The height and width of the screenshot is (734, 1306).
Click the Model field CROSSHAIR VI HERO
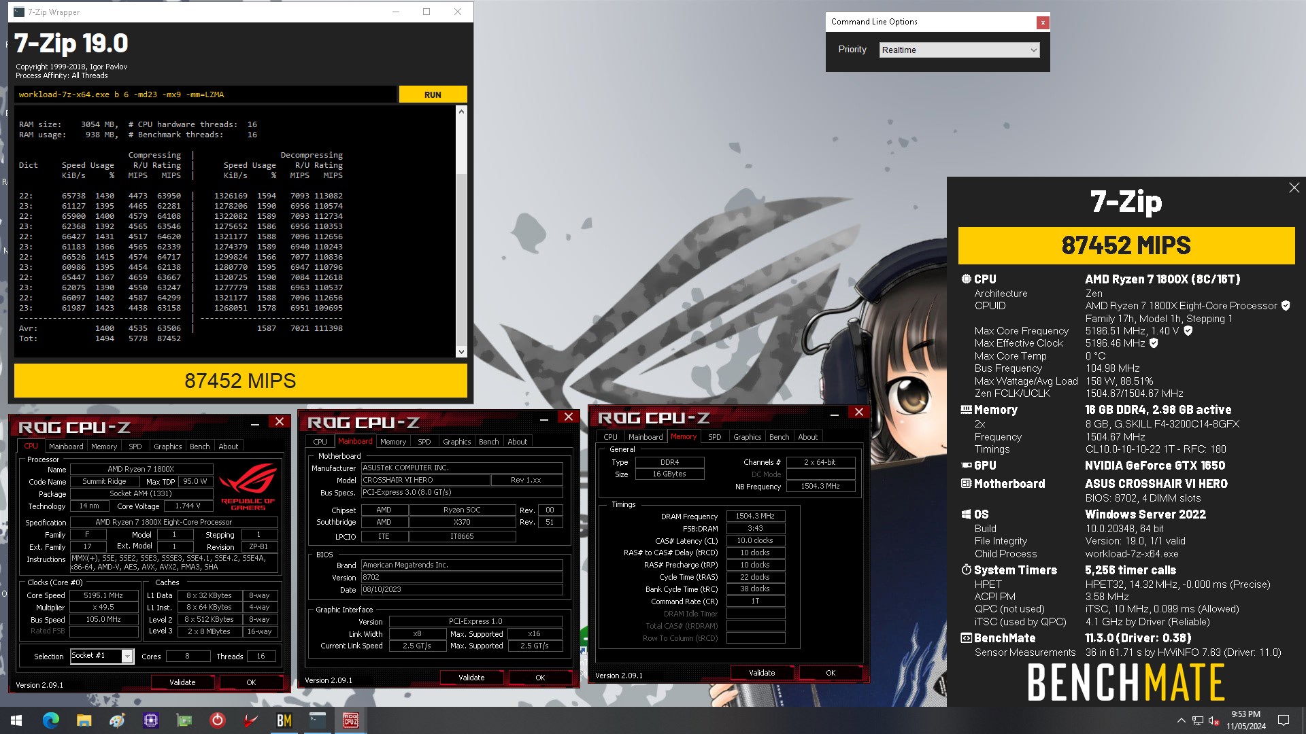pyautogui.click(x=425, y=480)
